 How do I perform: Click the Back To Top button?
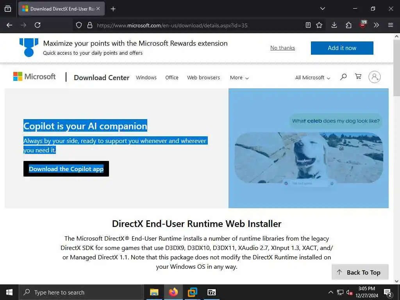[360, 272]
